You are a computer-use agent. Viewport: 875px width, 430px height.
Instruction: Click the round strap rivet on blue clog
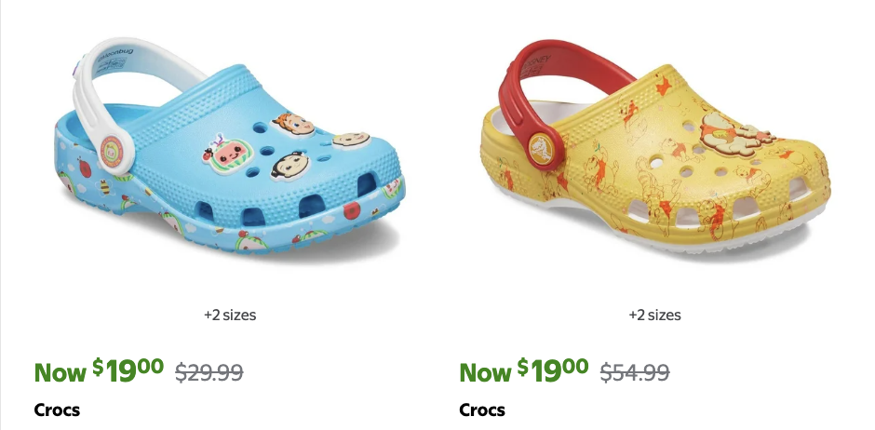pyautogui.click(x=115, y=147)
